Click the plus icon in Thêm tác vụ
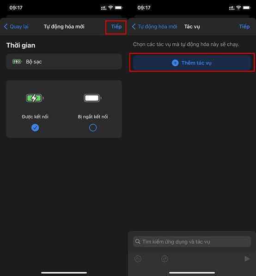The height and width of the screenshot is (276, 256). pyautogui.click(x=175, y=63)
